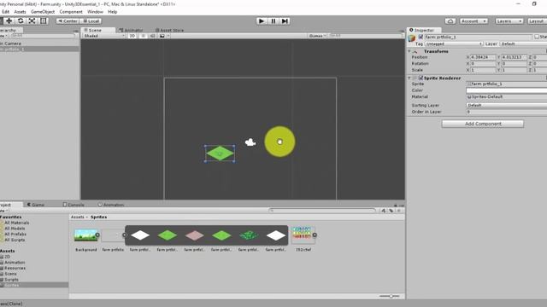Click the Order in Layer field

coord(507,112)
